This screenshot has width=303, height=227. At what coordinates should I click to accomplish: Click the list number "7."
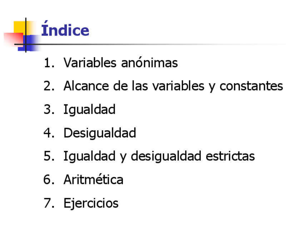tap(49, 203)
